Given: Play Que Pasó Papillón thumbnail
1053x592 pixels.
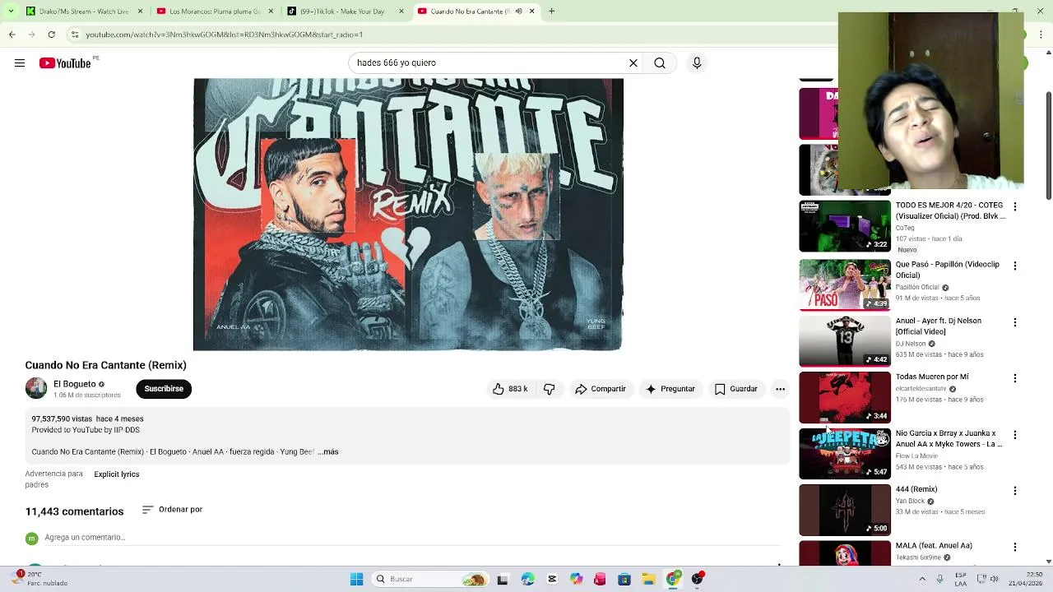Looking at the screenshot, I should pyautogui.click(x=845, y=284).
